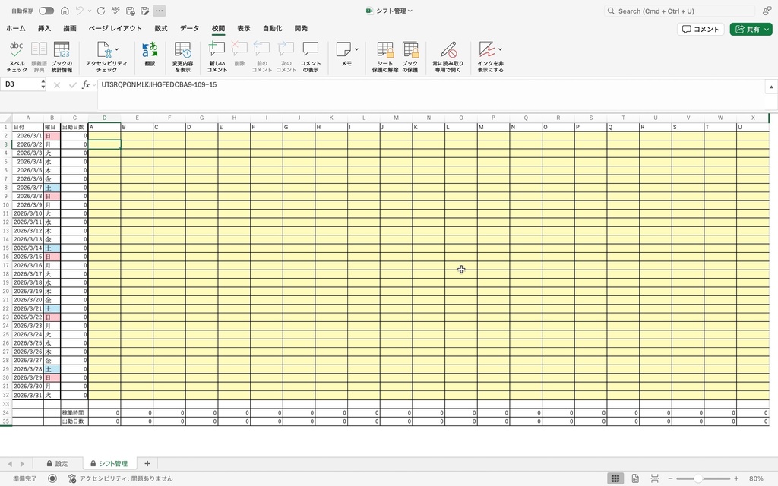This screenshot has height=486, width=778.
Task: Expand the メモ dropdown arrow
Action: (356, 49)
